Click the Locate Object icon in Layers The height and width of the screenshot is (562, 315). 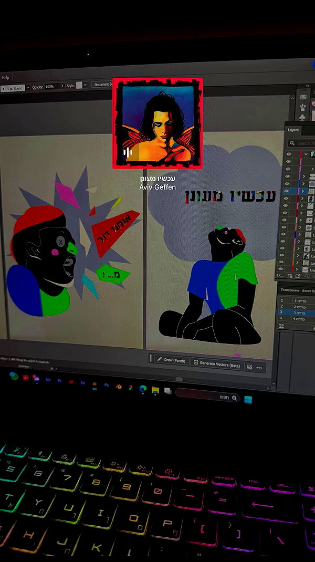coord(290,276)
